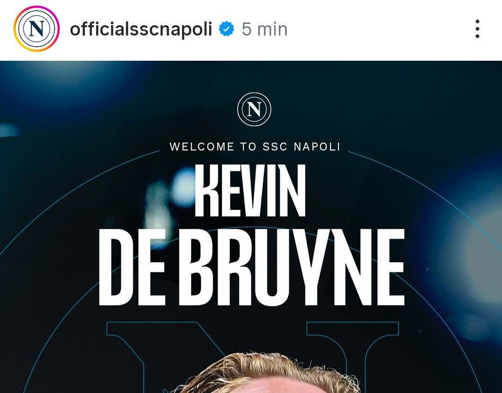Open the officialsscnapoli username link

tap(141, 29)
